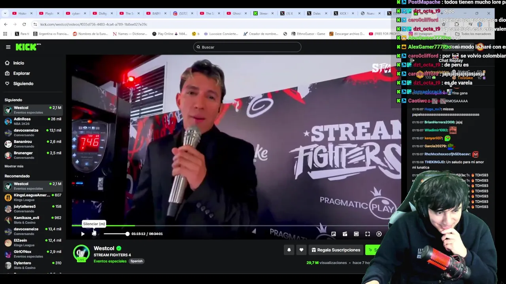The image size is (506, 284).
Task: Mute the player with Silenciar button
Action: click(x=94, y=234)
